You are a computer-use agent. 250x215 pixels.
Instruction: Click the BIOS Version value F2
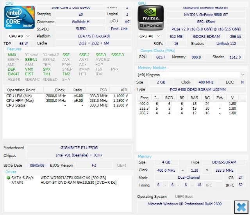(x=94, y=165)
